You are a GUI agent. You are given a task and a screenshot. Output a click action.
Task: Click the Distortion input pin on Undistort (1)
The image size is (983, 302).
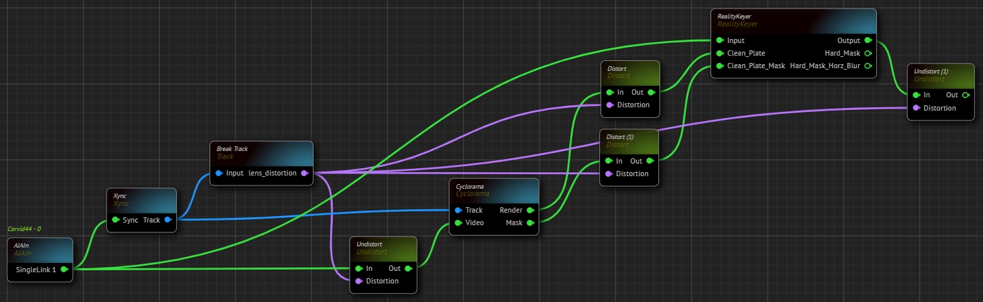pyautogui.click(x=916, y=108)
